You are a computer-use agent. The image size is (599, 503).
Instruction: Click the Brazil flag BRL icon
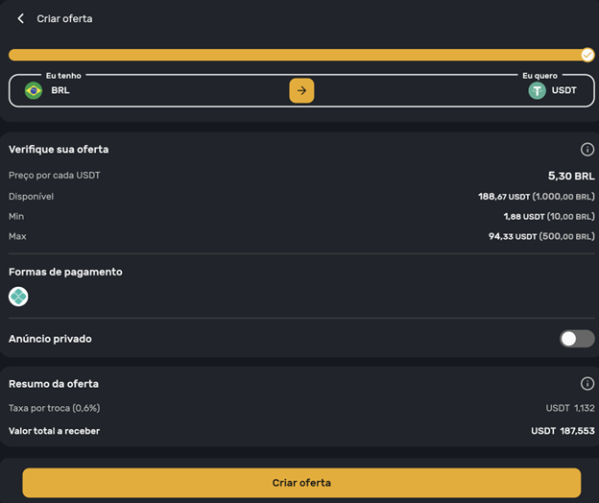[34, 90]
